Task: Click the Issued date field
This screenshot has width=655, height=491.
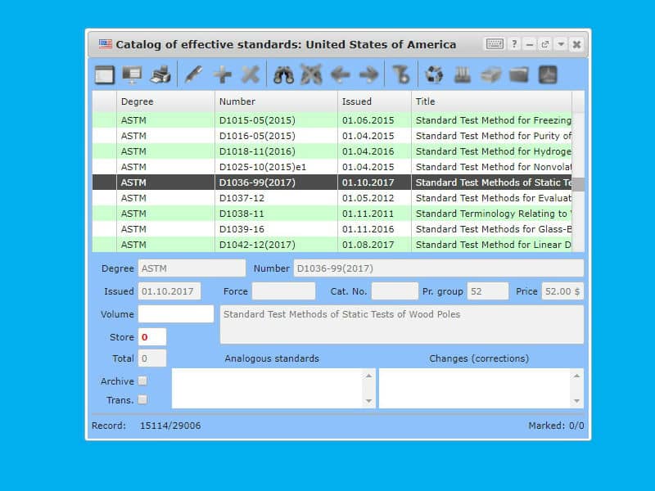Action: (169, 291)
